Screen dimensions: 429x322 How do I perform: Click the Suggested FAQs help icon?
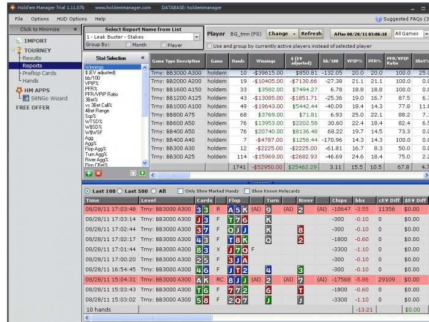click(379, 19)
